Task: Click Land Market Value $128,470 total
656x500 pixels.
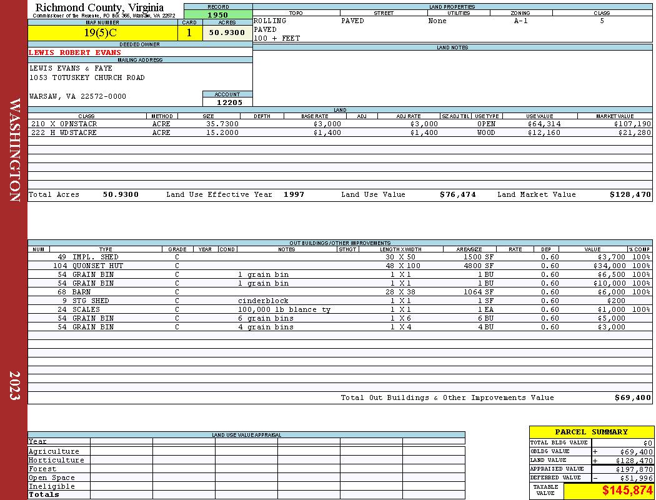Action: click(630, 194)
